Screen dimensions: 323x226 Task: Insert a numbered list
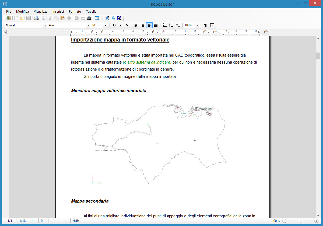click(171, 25)
